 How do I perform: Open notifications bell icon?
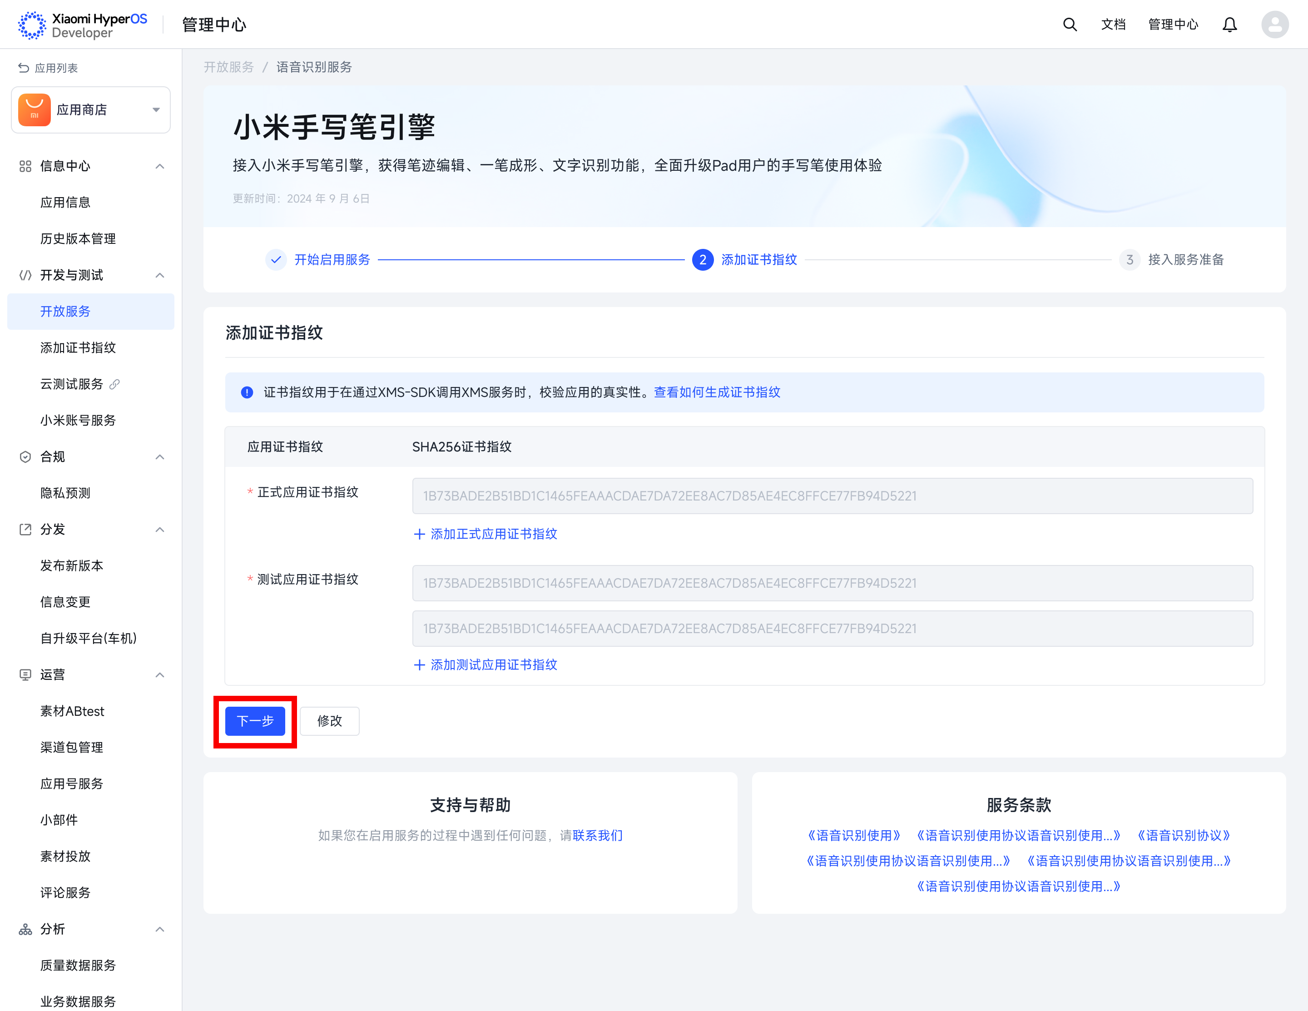1229,25
